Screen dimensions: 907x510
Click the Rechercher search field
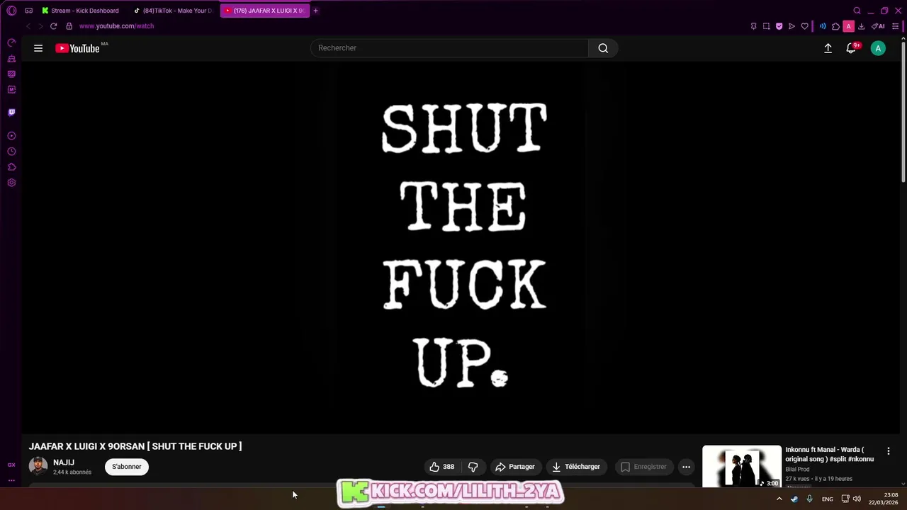(x=449, y=48)
